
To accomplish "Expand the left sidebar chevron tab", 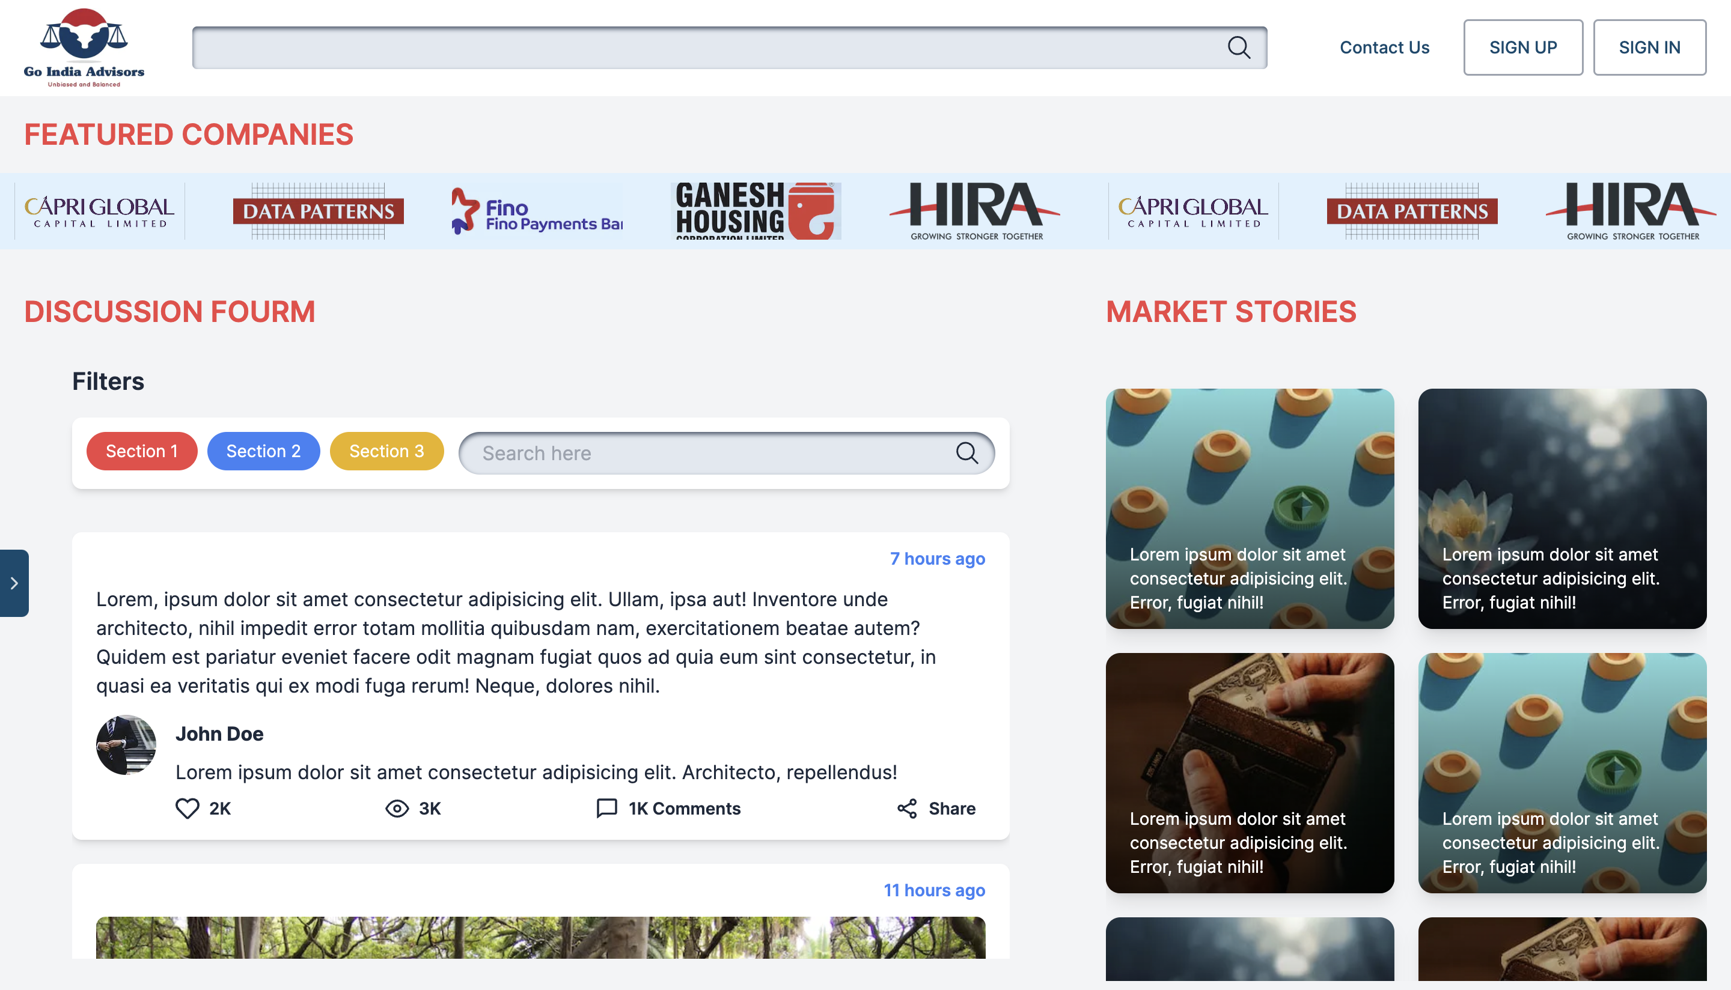I will [x=14, y=583].
